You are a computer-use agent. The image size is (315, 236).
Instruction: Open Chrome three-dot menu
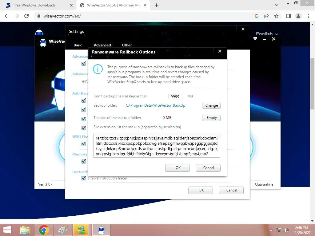click(308, 16)
